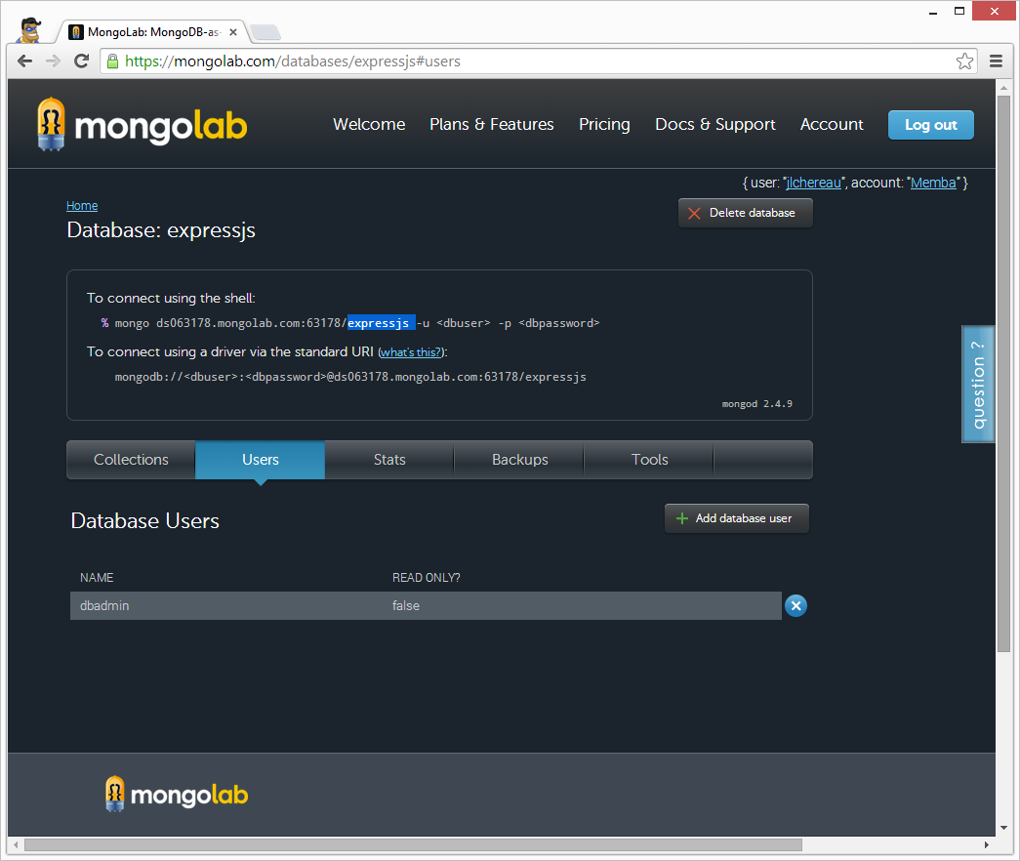This screenshot has width=1020, height=861.
Task: Switch to the Collections tab
Action: point(131,460)
